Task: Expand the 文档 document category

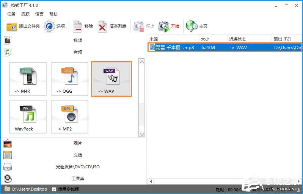Action: [77, 155]
